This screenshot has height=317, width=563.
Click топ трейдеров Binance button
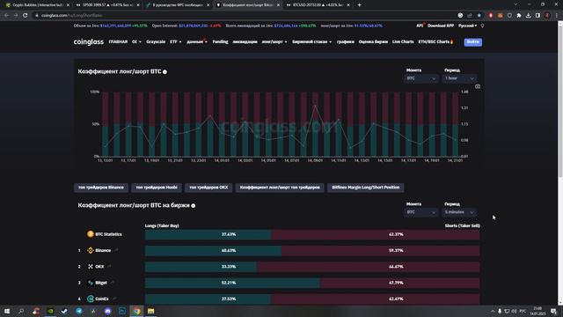[101, 188]
